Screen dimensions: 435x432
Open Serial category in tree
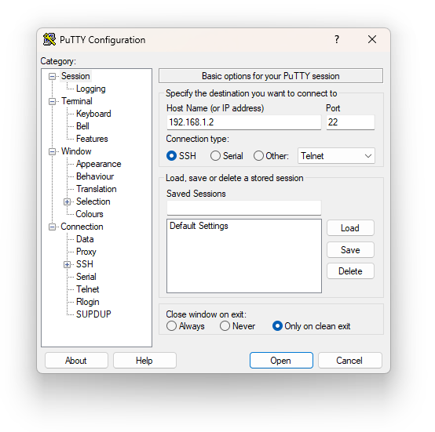[x=86, y=277]
